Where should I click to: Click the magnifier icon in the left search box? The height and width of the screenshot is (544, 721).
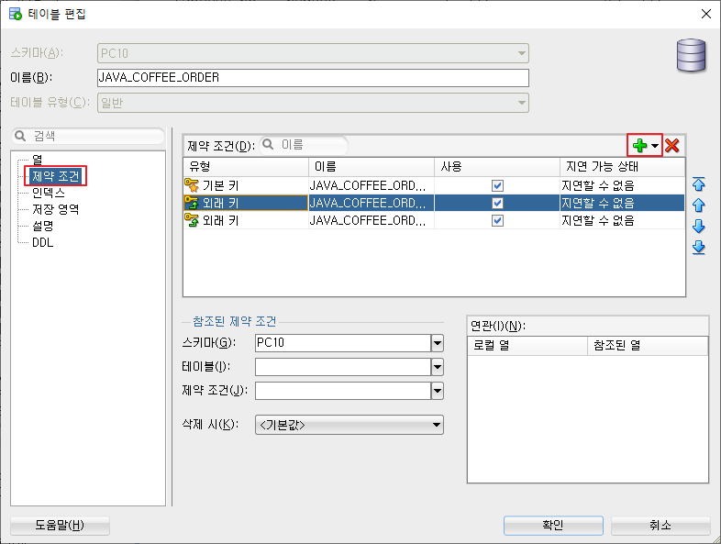20,136
